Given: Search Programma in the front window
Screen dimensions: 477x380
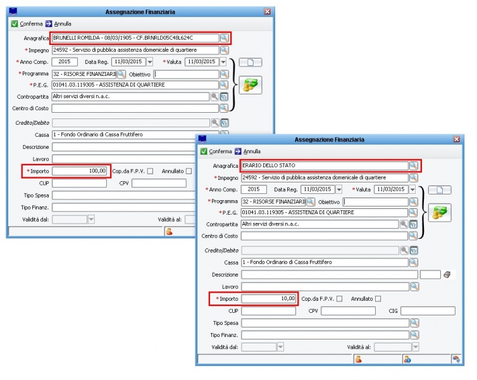Looking at the screenshot, I should tap(311, 201).
